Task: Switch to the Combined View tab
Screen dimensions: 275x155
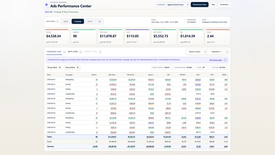Action: (x=54, y=52)
